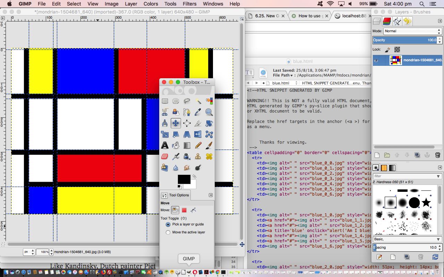Switch to the Paths tab
Image resolution: width=444 pixels, height=277 pixels.
(397, 21)
